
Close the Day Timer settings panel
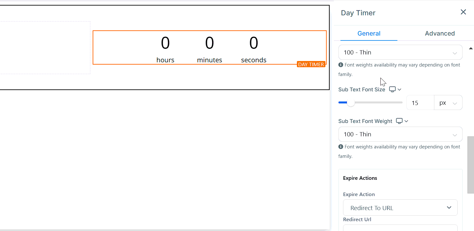click(x=463, y=12)
